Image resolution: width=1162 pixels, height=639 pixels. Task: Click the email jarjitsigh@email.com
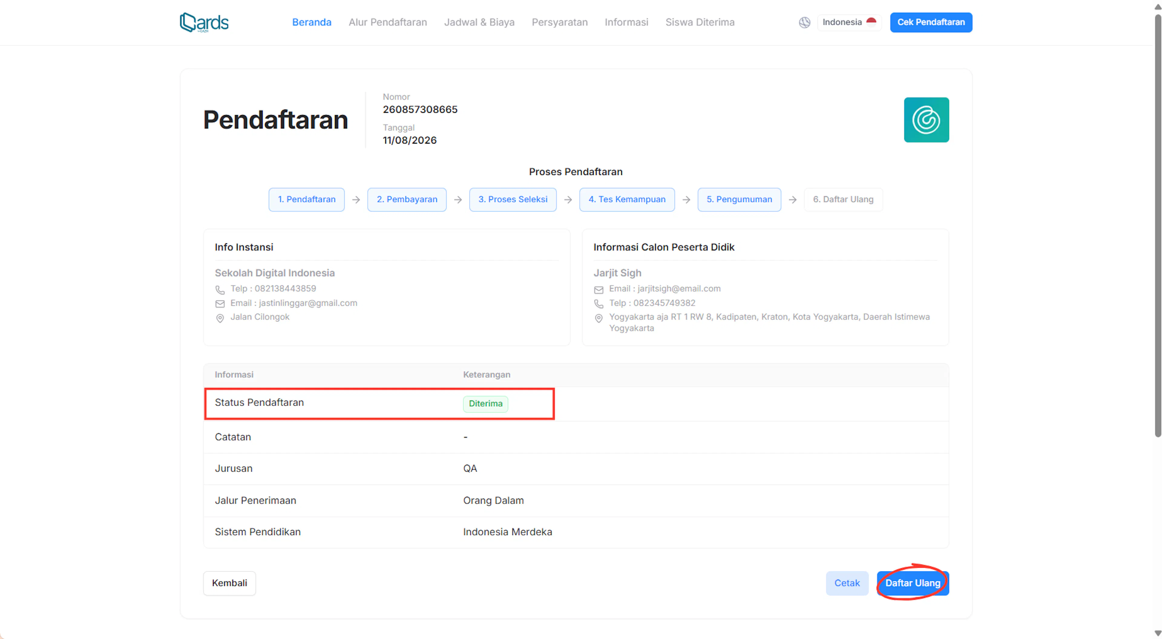click(x=679, y=289)
